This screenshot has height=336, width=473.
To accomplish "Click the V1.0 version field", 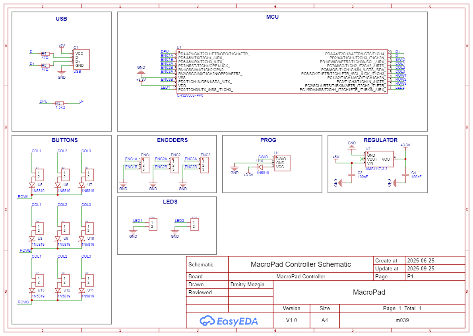I will pos(291,320).
